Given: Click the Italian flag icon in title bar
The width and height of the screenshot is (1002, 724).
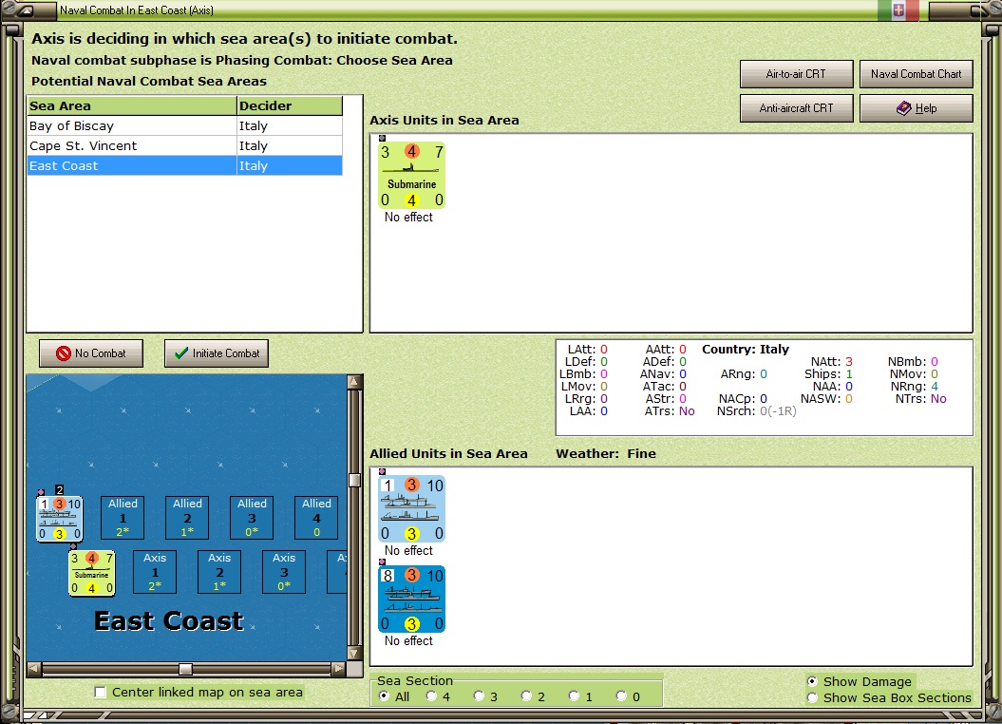Looking at the screenshot, I should coord(898,10).
